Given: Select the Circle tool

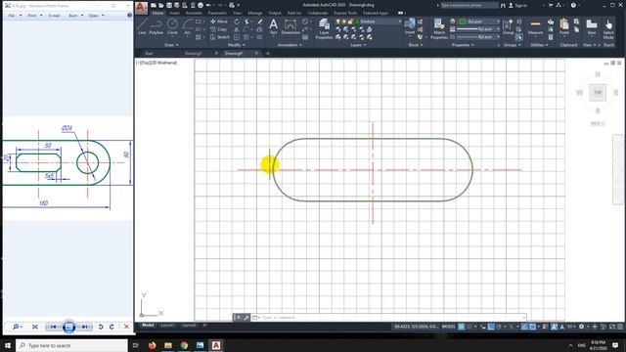Looking at the screenshot, I should [172, 26].
